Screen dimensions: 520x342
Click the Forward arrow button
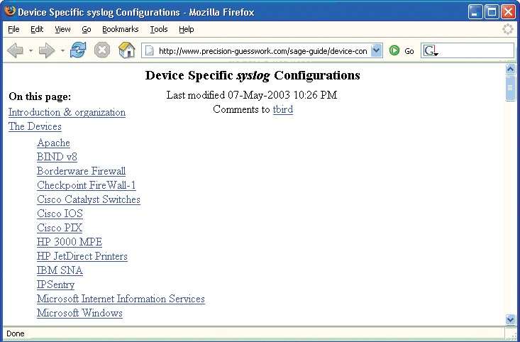pyautogui.click(x=47, y=51)
